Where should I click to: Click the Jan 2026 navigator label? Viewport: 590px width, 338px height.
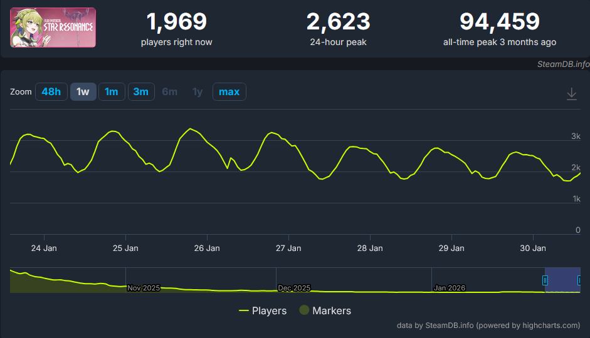[450, 288]
